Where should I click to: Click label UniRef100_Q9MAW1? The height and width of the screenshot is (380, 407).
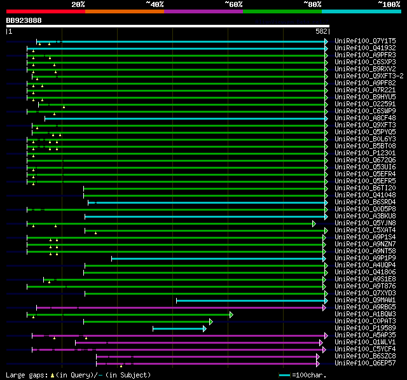point(365,300)
